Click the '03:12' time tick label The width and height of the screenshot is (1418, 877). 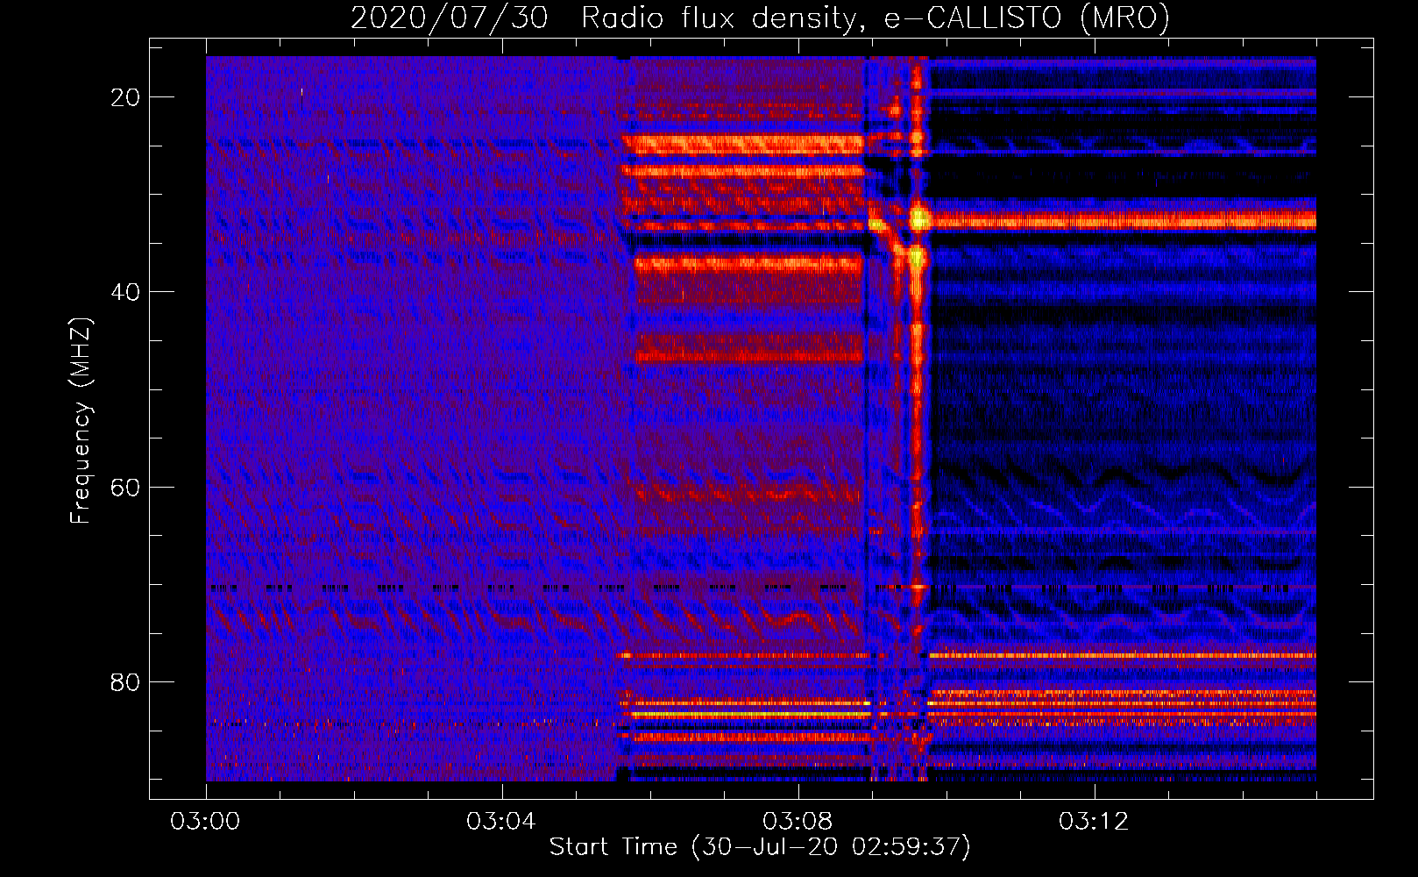[x=1095, y=822]
